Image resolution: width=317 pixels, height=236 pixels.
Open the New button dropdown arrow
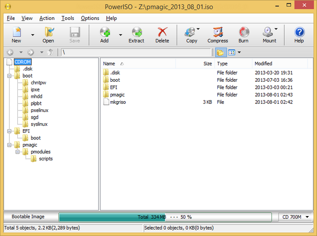pyautogui.click(x=33, y=35)
